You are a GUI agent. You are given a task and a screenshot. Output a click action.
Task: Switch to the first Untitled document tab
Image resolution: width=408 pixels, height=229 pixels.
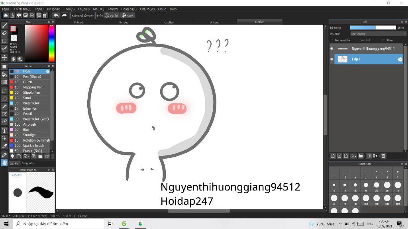78,22
